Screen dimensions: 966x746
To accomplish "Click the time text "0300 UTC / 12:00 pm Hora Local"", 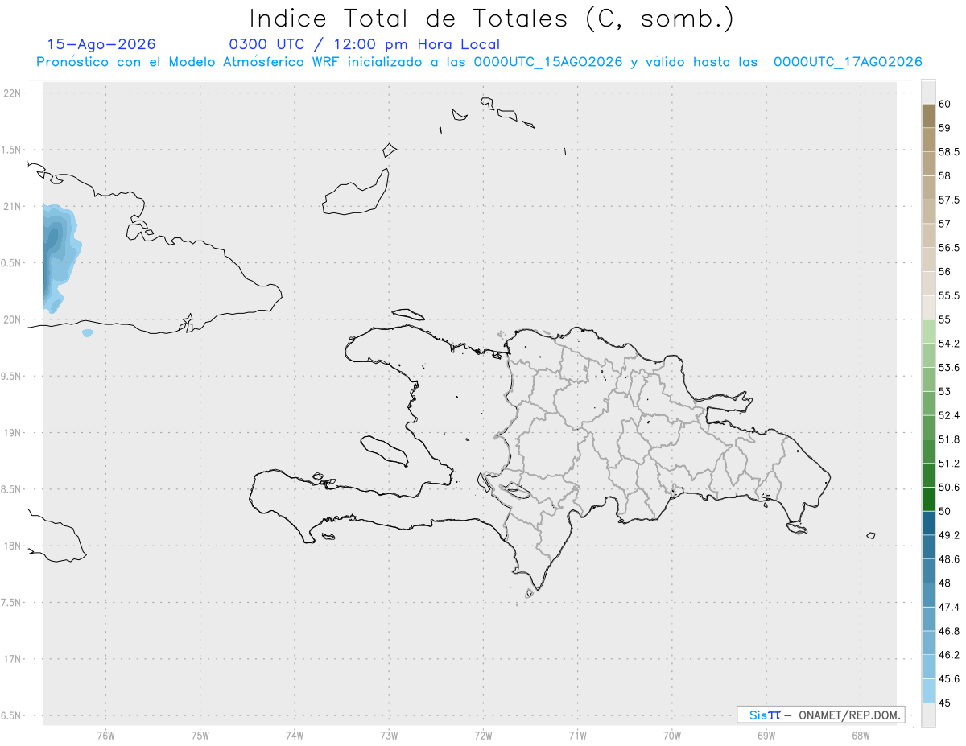I will click(x=365, y=45).
